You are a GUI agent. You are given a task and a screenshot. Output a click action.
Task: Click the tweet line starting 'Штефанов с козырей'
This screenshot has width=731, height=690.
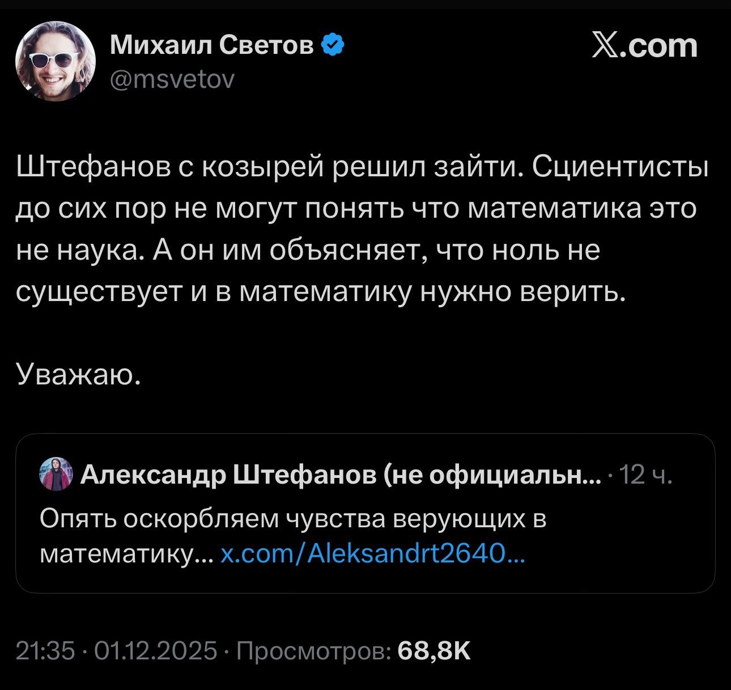coord(363,167)
